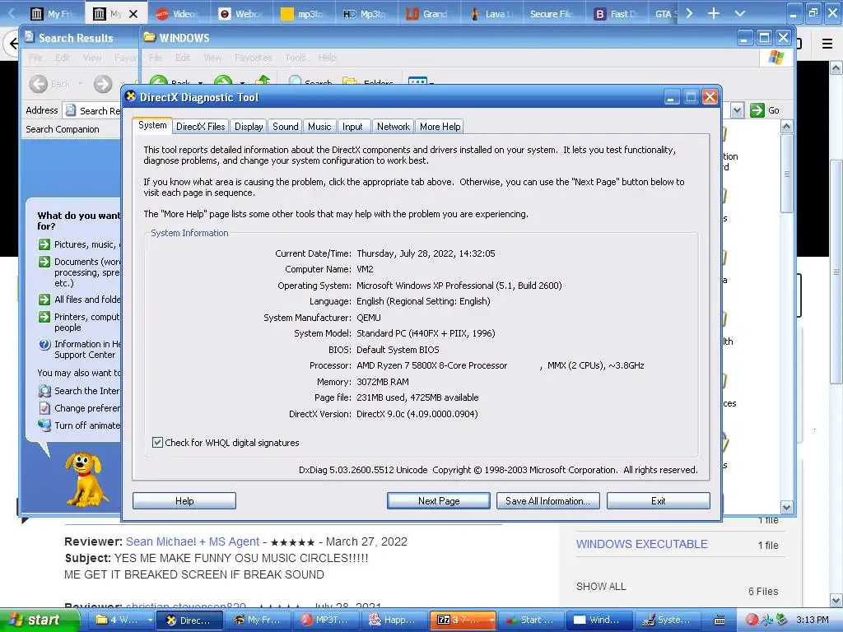The width and height of the screenshot is (843, 632).
Task: Click the Next Page button
Action: pyautogui.click(x=439, y=501)
